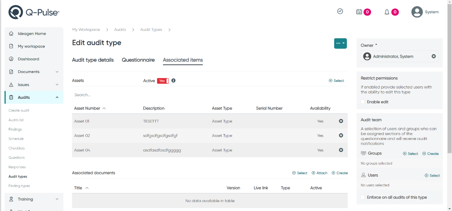Click the assets Search field
The image size is (452, 211).
tap(209, 95)
